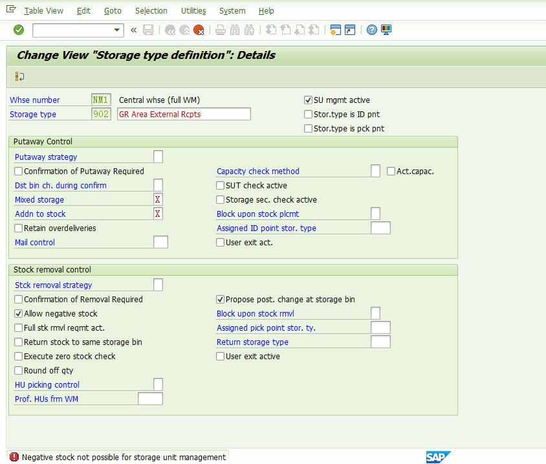Open the Table View menu
This screenshot has width=546, height=464.
43,11
